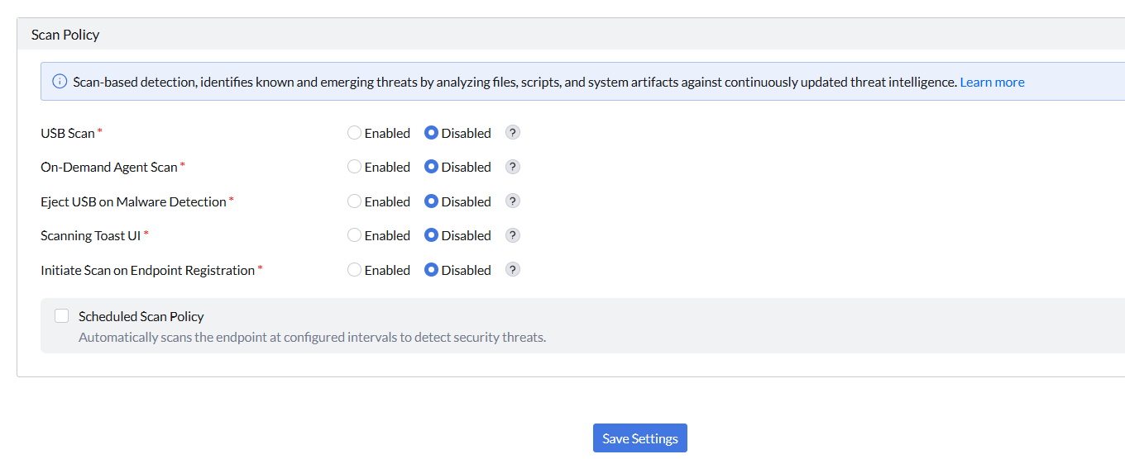This screenshot has width=1125, height=459.
Task: Select Disabled for Eject USB on Malware Detection
Action: tap(431, 201)
